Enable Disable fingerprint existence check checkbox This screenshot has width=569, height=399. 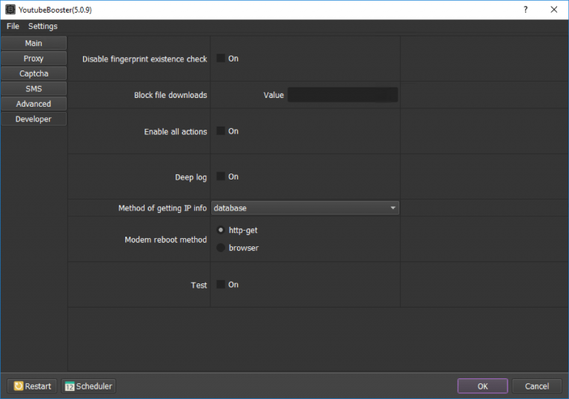point(221,58)
